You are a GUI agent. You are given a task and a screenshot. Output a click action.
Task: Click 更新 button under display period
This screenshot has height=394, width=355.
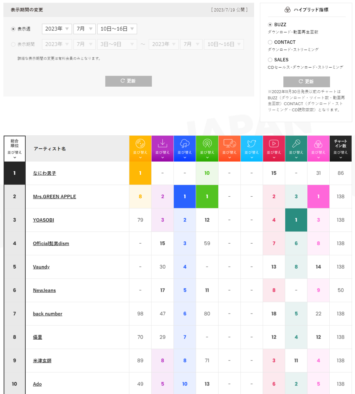coord(129,81)
